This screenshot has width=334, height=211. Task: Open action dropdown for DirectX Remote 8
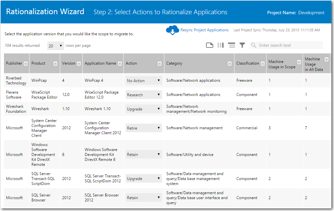(144, 155)
